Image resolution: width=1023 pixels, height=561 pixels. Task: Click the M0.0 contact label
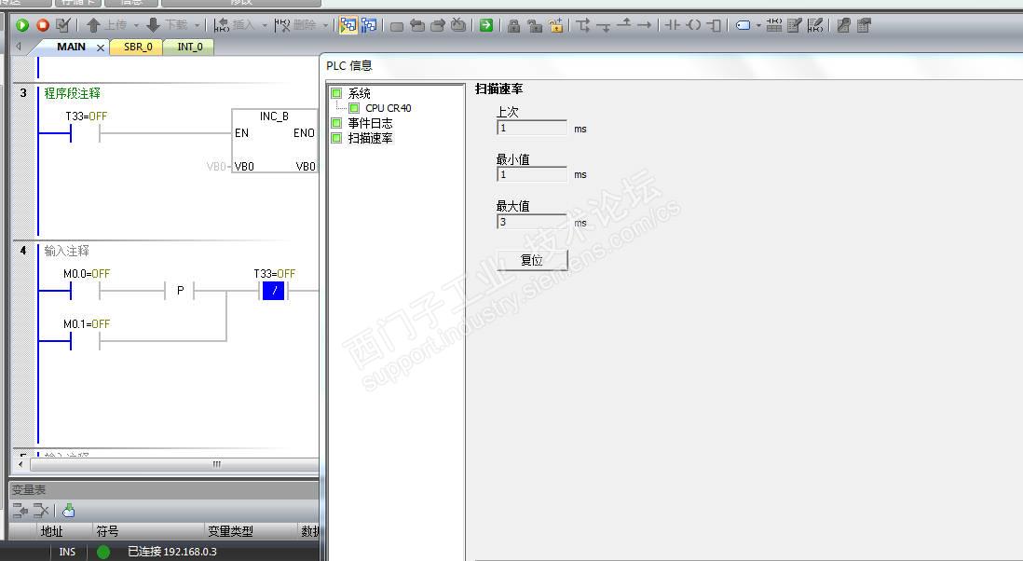tap(86, 274)
